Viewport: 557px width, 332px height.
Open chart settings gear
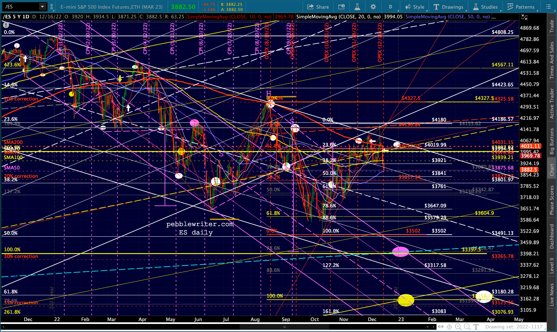click(373, 7)
